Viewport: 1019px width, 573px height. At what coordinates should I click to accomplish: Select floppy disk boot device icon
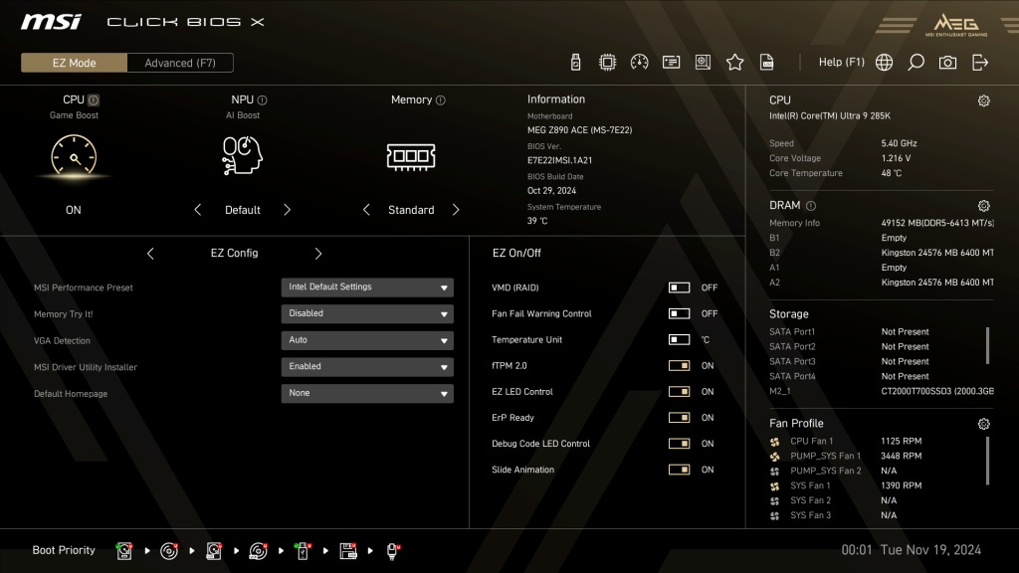[x=347, y=551]
